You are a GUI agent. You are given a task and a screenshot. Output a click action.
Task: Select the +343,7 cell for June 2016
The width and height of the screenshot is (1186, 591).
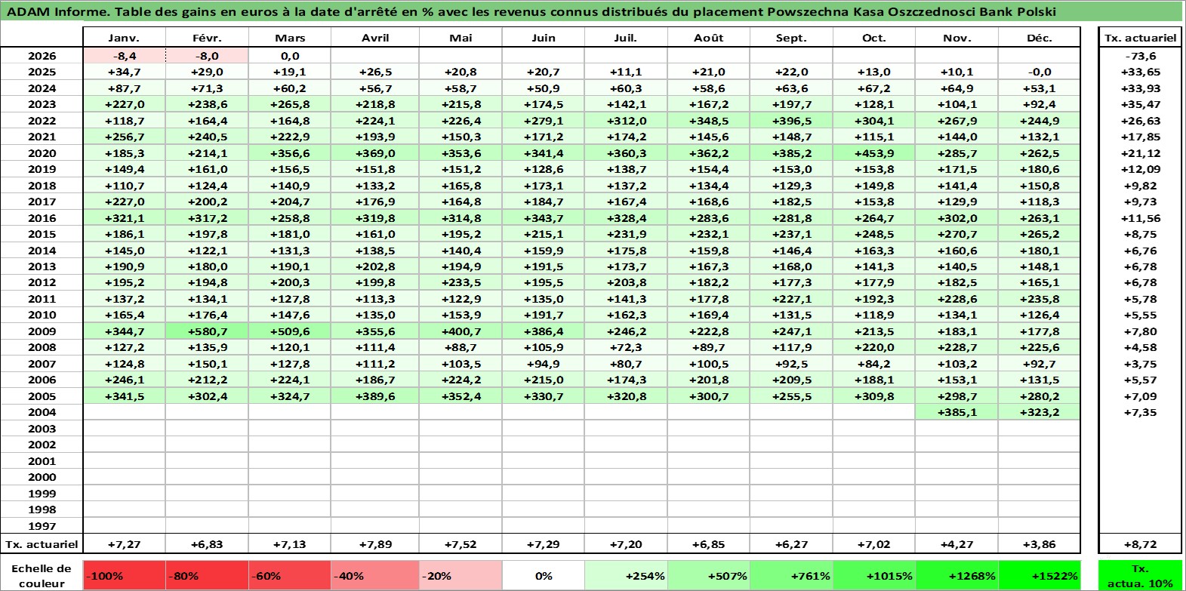point(544,218)
